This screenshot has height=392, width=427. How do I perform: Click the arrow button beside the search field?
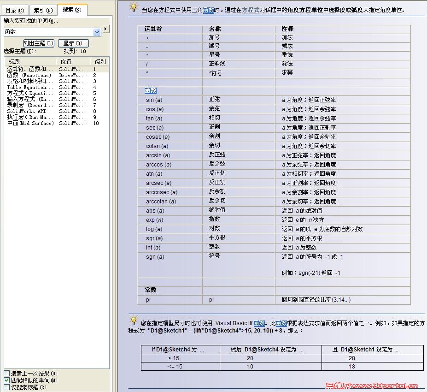point(105,29)
